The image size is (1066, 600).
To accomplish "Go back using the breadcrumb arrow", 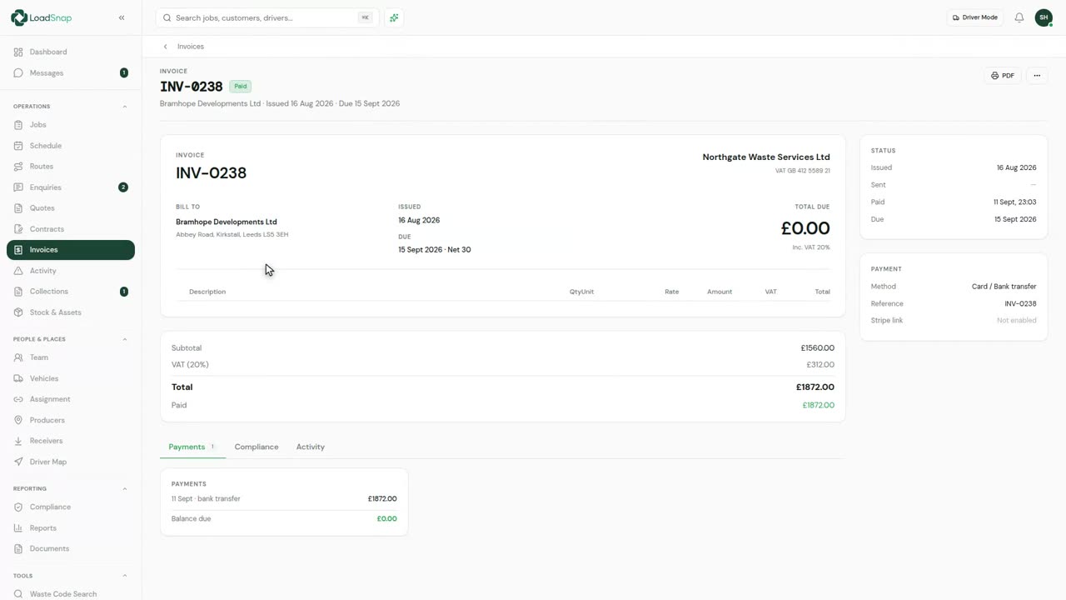I will [166, 47].
